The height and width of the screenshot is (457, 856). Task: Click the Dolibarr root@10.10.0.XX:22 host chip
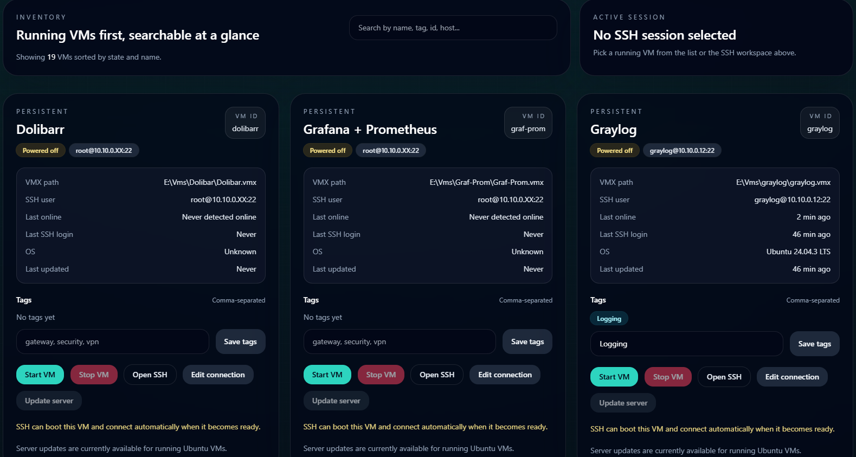[x=104, y=150]
